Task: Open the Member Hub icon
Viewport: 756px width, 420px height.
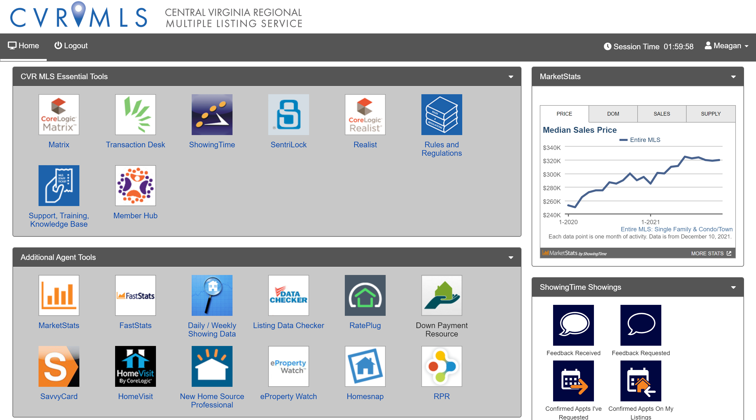Action: pos(135,186)
